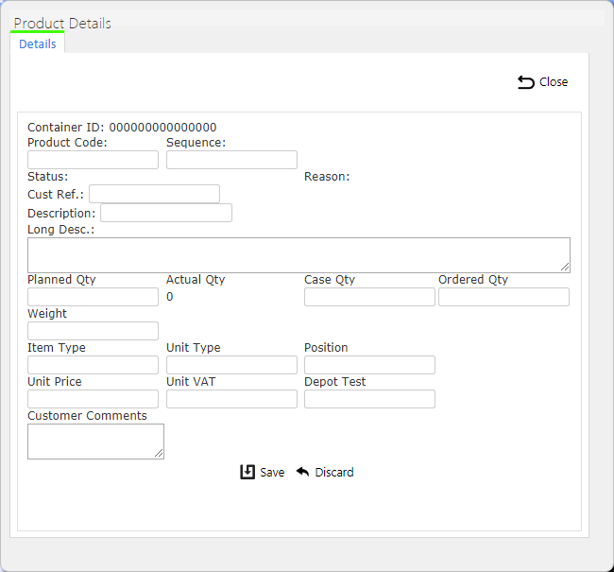Focus the Sequence input field
Viewport: 614px width, 572px height.
tap(231, 160)
